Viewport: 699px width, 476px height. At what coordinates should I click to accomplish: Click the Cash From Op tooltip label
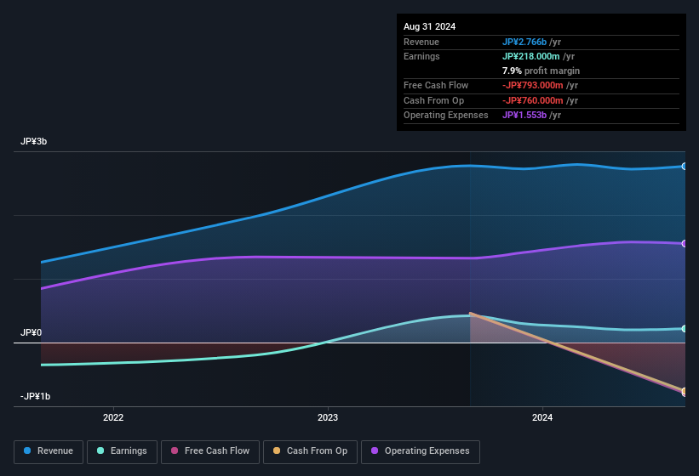coord(433,100)
